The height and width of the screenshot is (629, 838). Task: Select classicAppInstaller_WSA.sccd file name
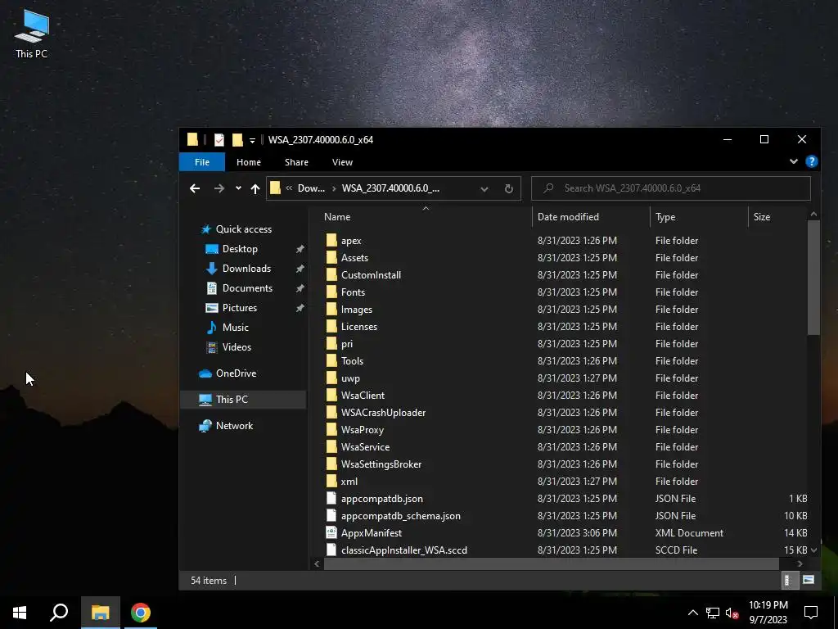coord(404,550)
